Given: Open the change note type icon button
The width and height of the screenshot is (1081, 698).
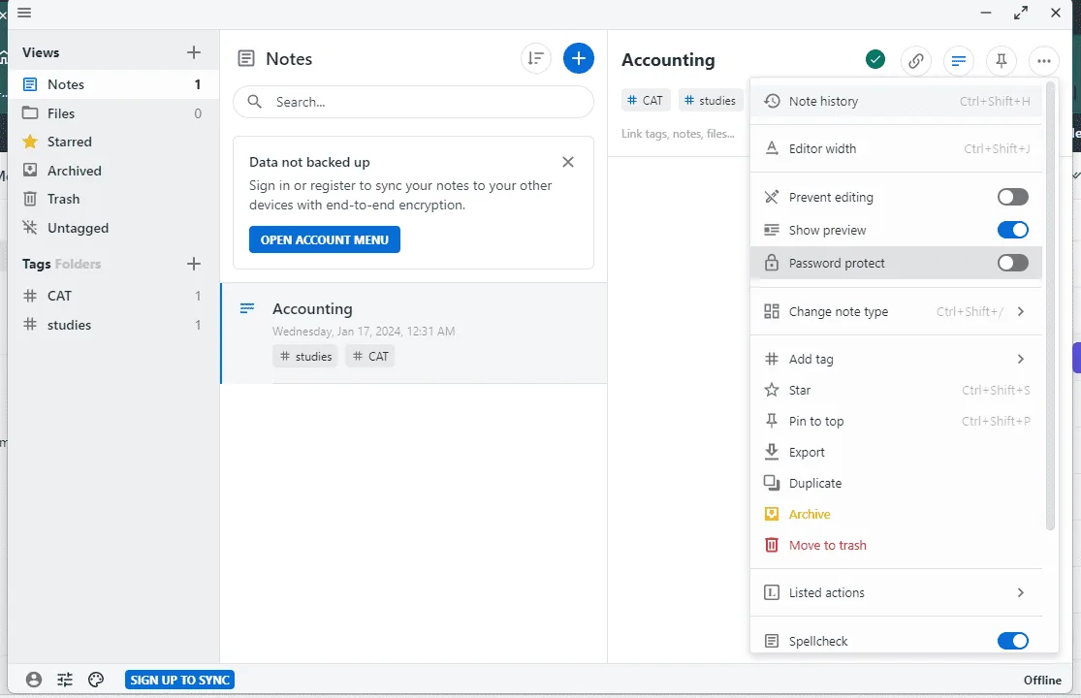Looking at the screenshot, I should [958, 61].
